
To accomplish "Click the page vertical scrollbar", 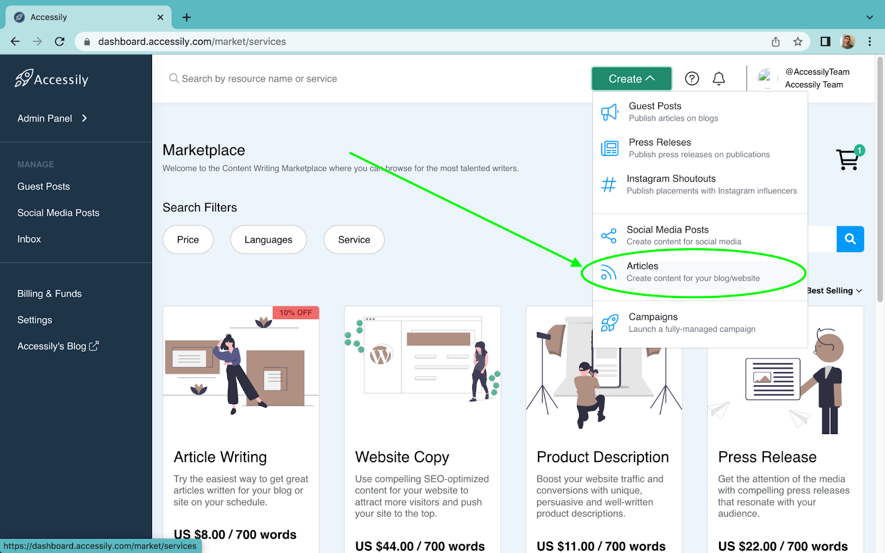I will 880,180.
